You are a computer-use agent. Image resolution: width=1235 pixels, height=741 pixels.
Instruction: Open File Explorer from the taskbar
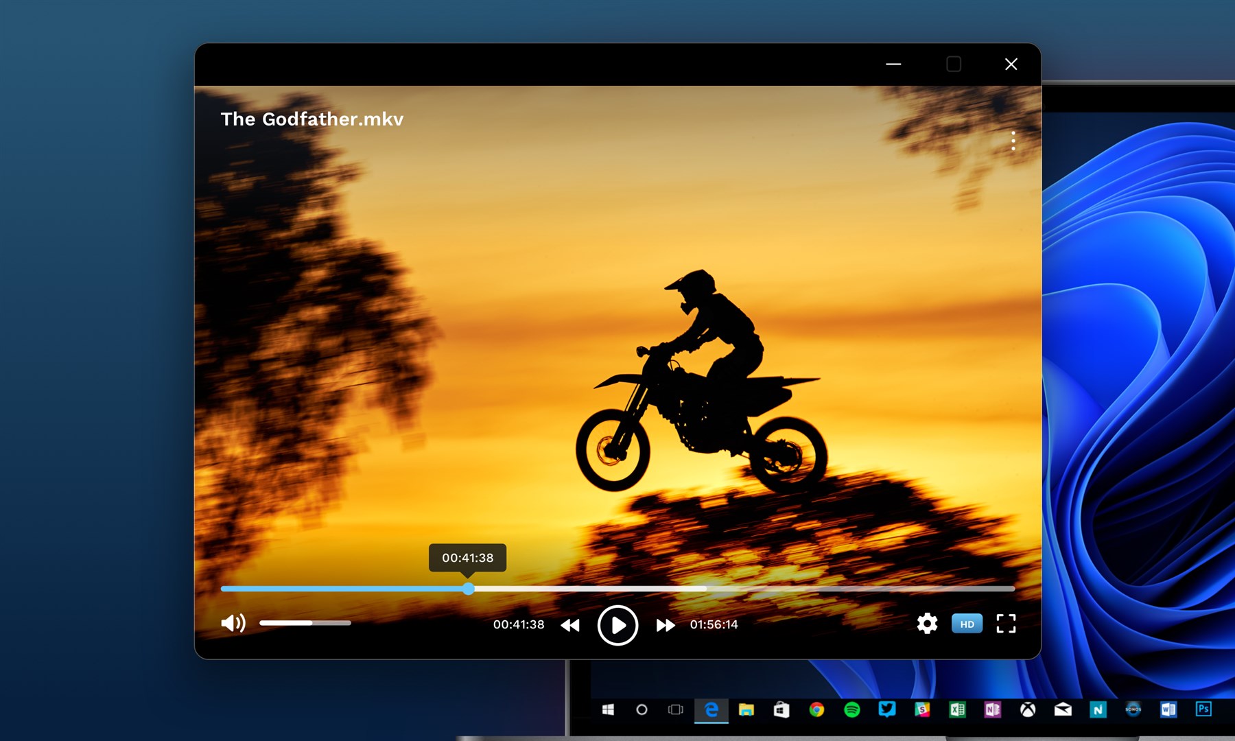coord(746,709)
